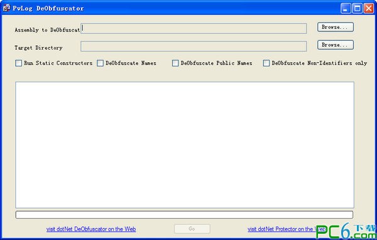
Task: Click inside the large output log area
Action: click(x=185, y=145)
